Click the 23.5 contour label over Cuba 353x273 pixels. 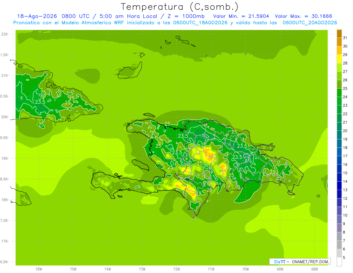[x=40, y=102]
